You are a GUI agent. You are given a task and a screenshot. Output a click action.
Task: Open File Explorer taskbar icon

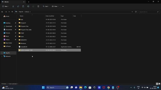[81, 87]
